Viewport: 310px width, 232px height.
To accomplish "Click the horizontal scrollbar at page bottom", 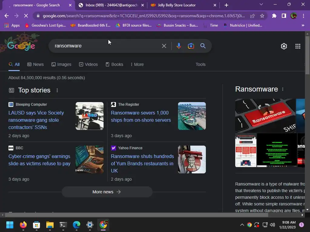I will click(x=137, y=215).
